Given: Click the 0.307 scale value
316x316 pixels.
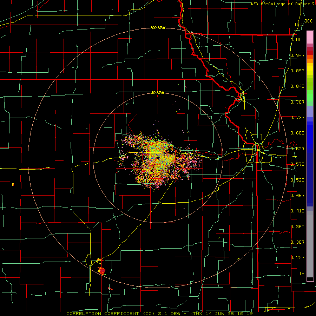Looking at the screenshot, I should (x=297, y=242).
